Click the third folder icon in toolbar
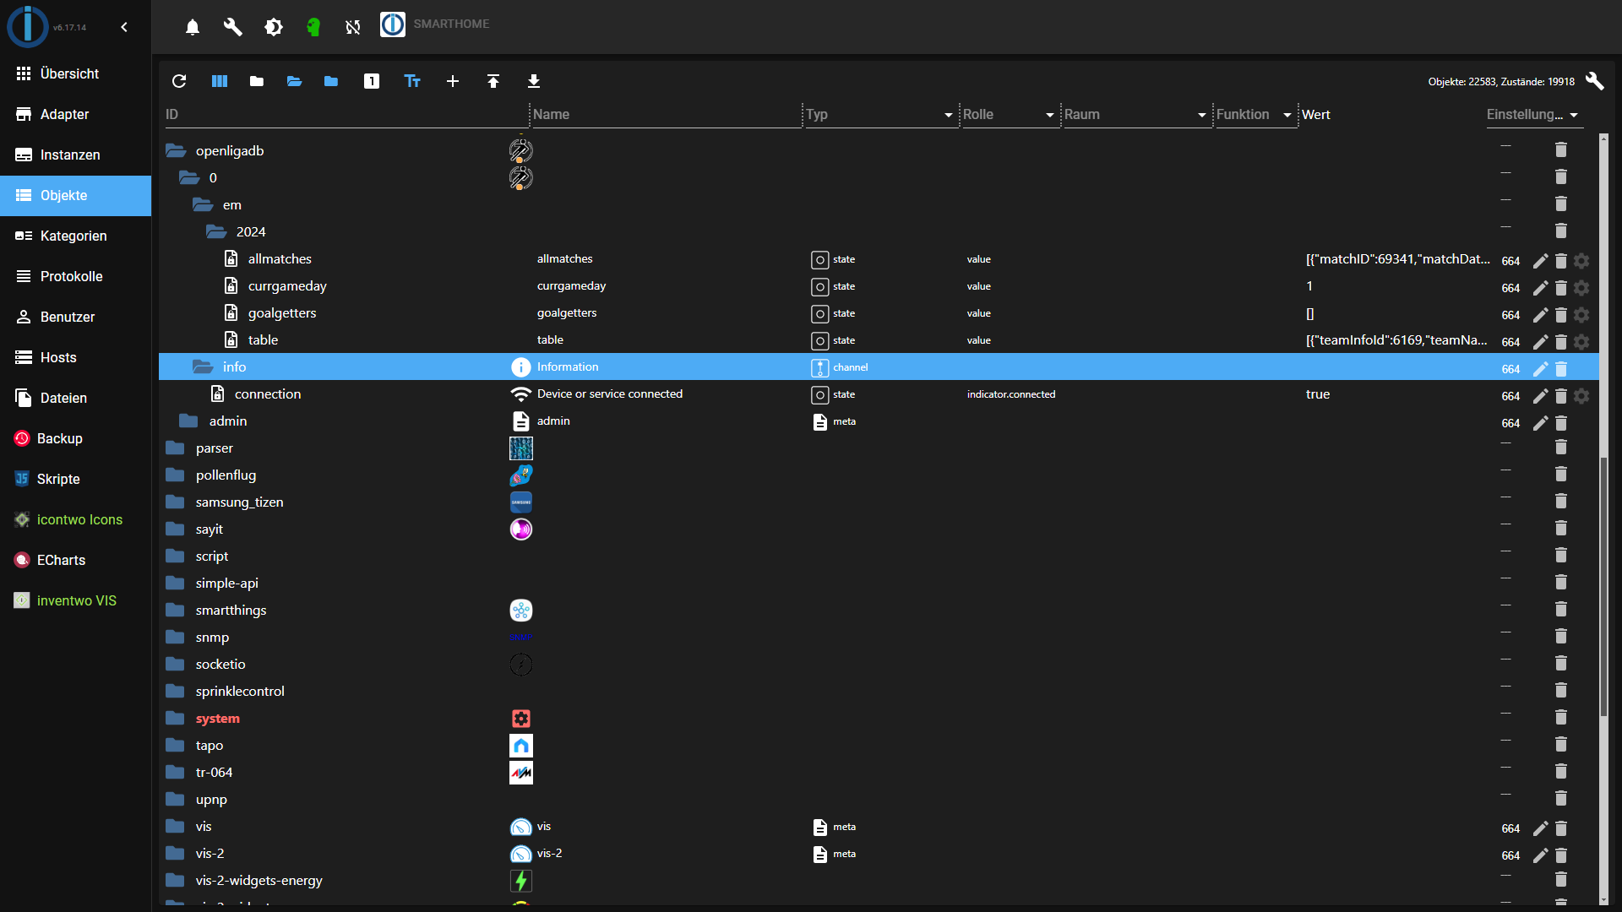 click(x=331, y=81)
